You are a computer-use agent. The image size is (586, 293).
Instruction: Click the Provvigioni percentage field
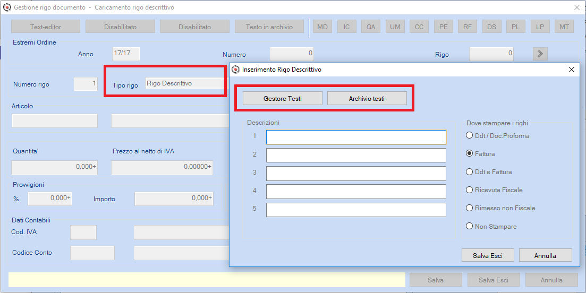pos(50,199)
